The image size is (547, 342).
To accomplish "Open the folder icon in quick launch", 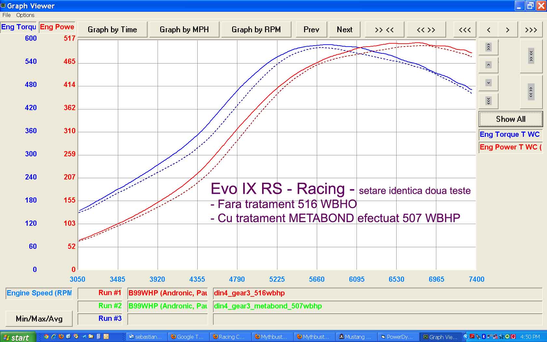I will 91,336.
